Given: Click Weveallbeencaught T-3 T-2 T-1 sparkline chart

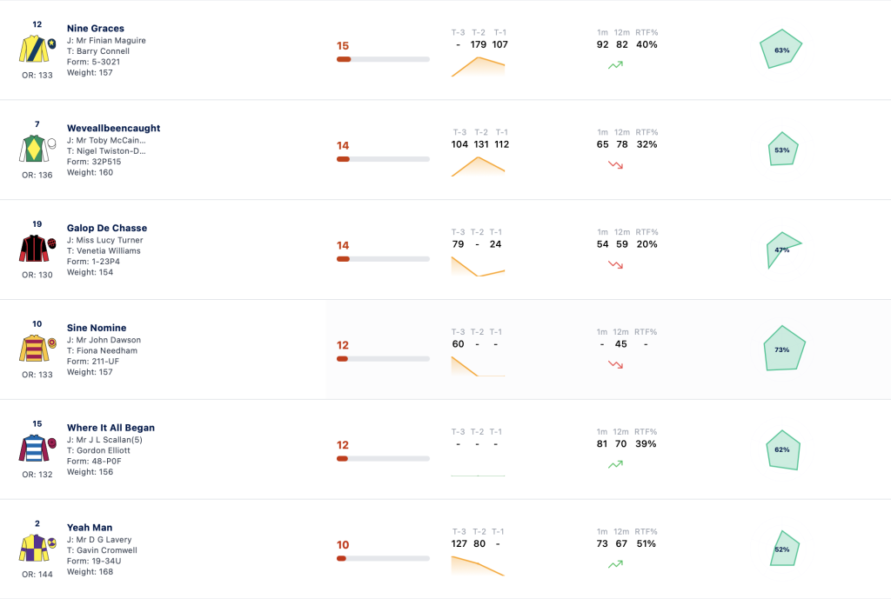Looking at the screenshot, I should (x=478, y=166).
